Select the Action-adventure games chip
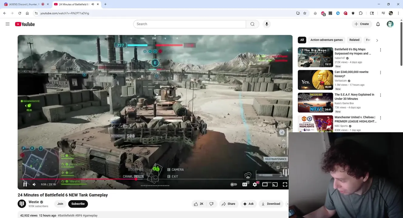 point(326,40)
